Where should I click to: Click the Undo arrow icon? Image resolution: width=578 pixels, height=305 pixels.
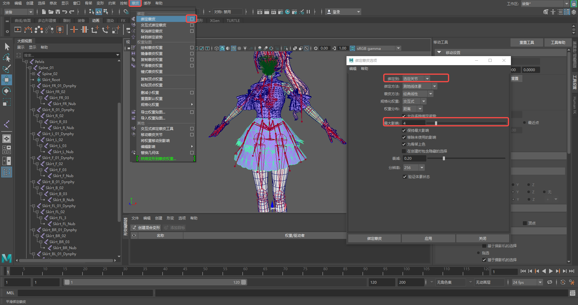64,12
